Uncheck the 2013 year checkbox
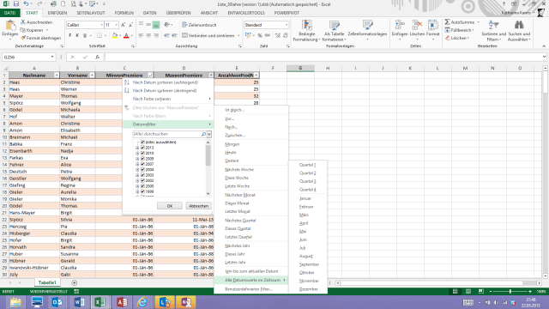 pos(142,148)
